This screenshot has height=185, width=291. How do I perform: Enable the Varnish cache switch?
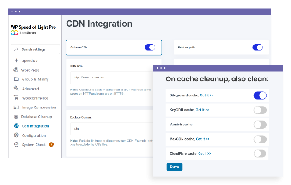click(260, 125)
